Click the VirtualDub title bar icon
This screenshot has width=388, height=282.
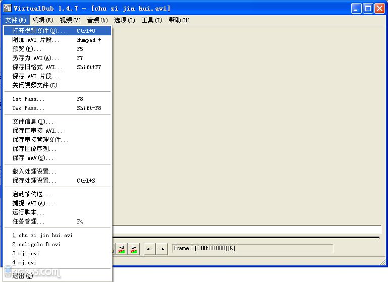(x=8, y=8)
